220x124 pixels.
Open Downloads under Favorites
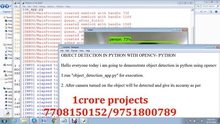9,24
